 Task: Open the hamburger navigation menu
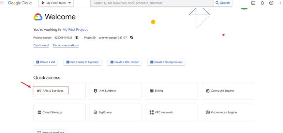click(2, 3)
